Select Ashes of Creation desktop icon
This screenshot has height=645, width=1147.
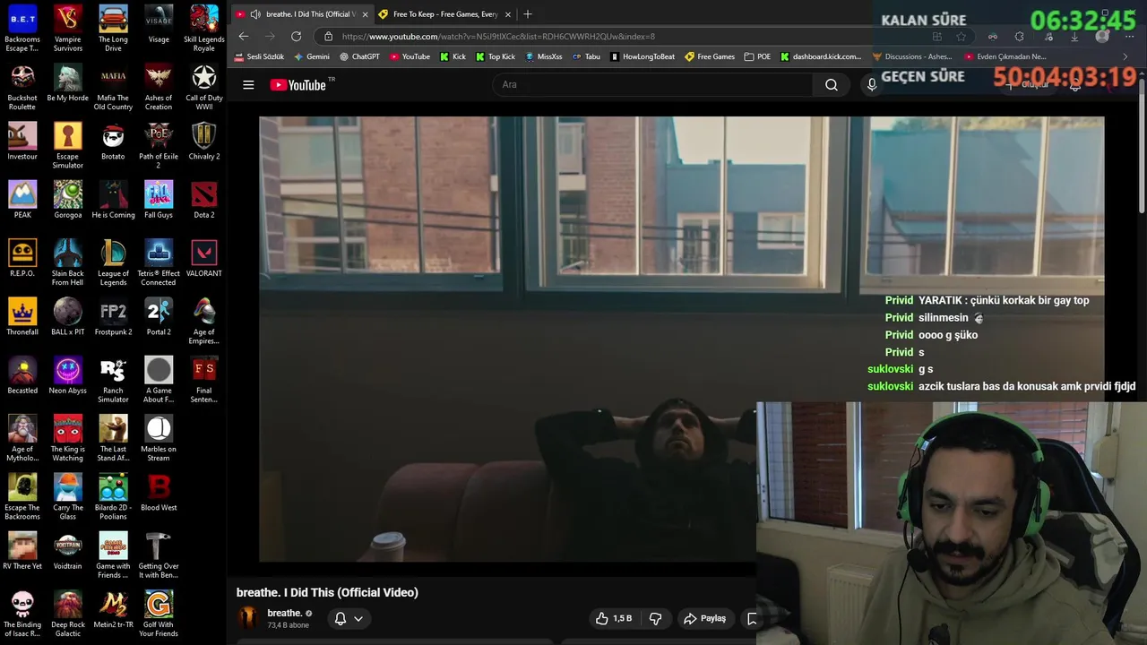pos(159,87)
